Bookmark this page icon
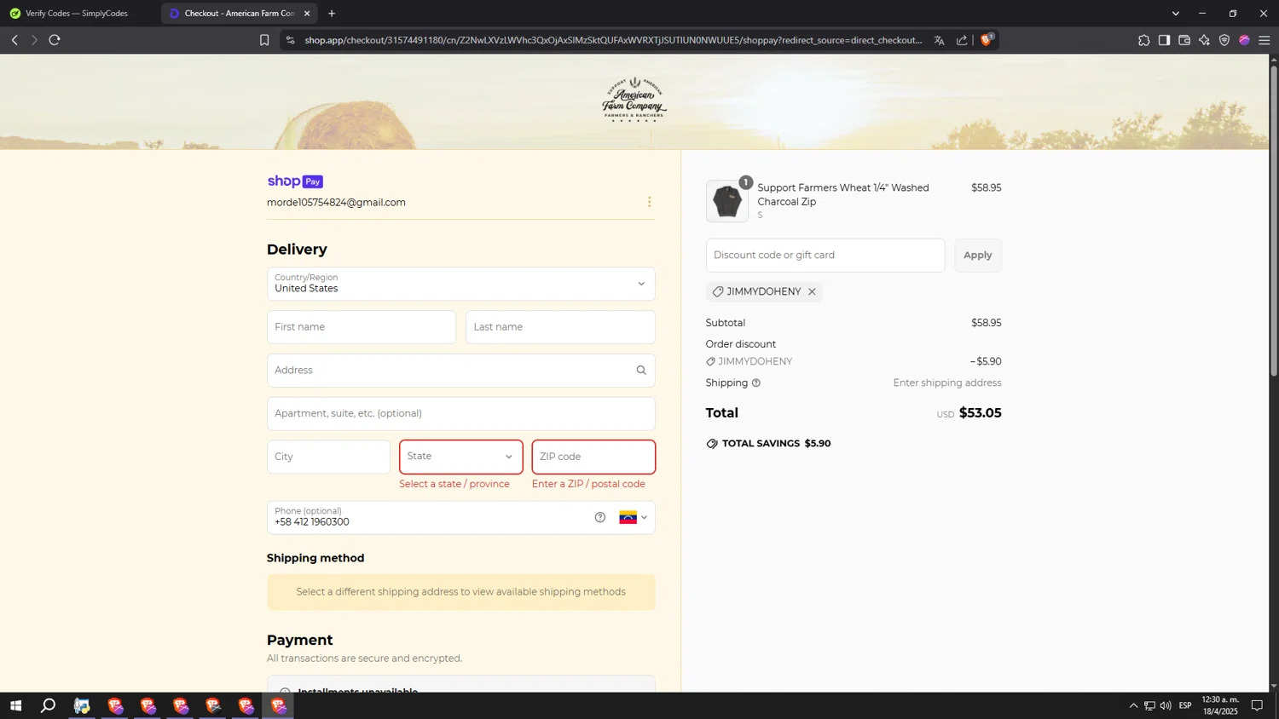1279x719 pixels. [264, 40]
